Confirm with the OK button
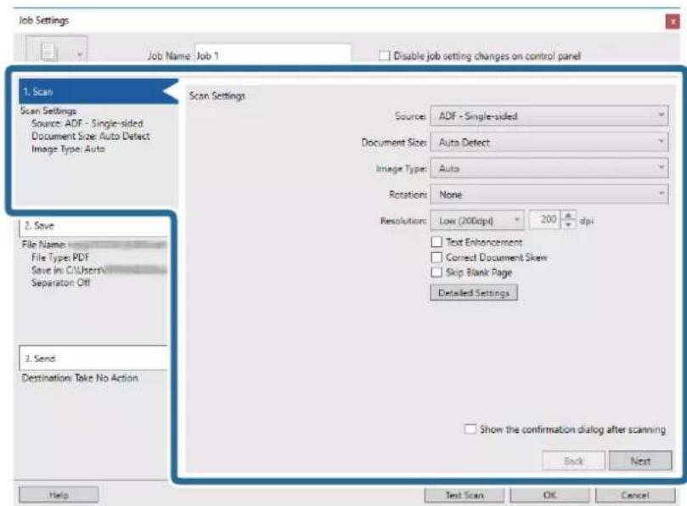The image size is (687, 506). coord(550,495)
